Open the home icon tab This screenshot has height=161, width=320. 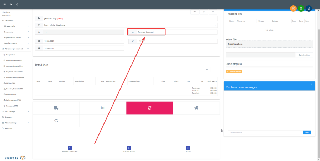pos(196,108)
